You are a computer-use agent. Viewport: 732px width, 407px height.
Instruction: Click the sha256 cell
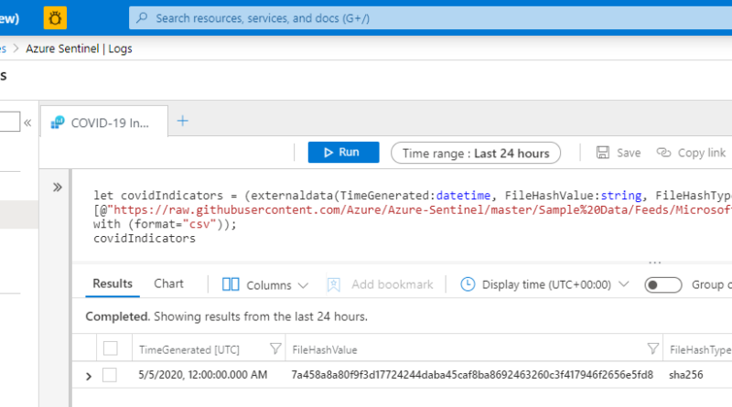tap(685, 375)
